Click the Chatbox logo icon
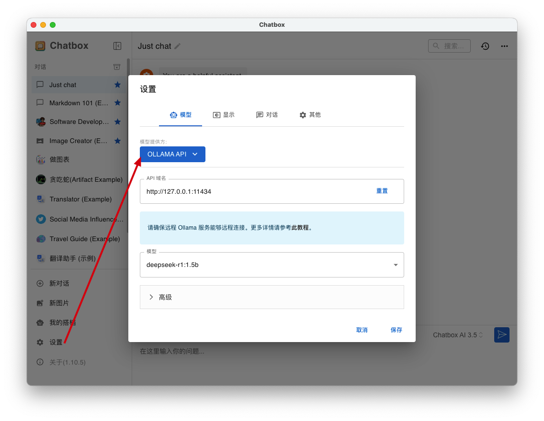 point(40,46)
